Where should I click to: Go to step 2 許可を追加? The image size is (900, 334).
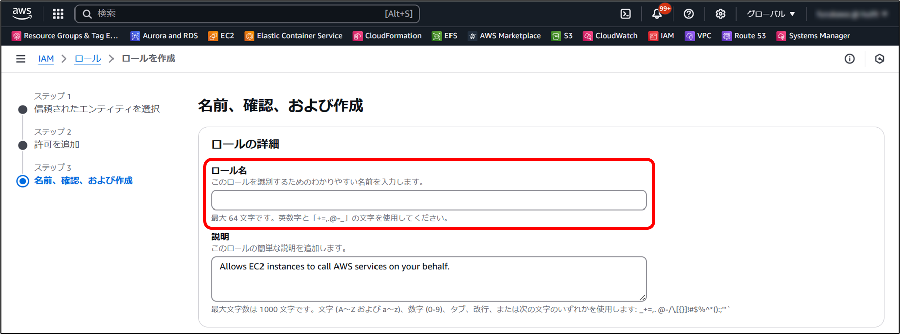(57, 144)
